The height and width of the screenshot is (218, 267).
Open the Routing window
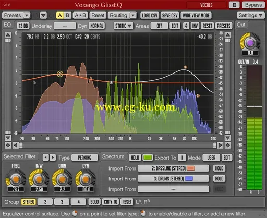(118, 15)
